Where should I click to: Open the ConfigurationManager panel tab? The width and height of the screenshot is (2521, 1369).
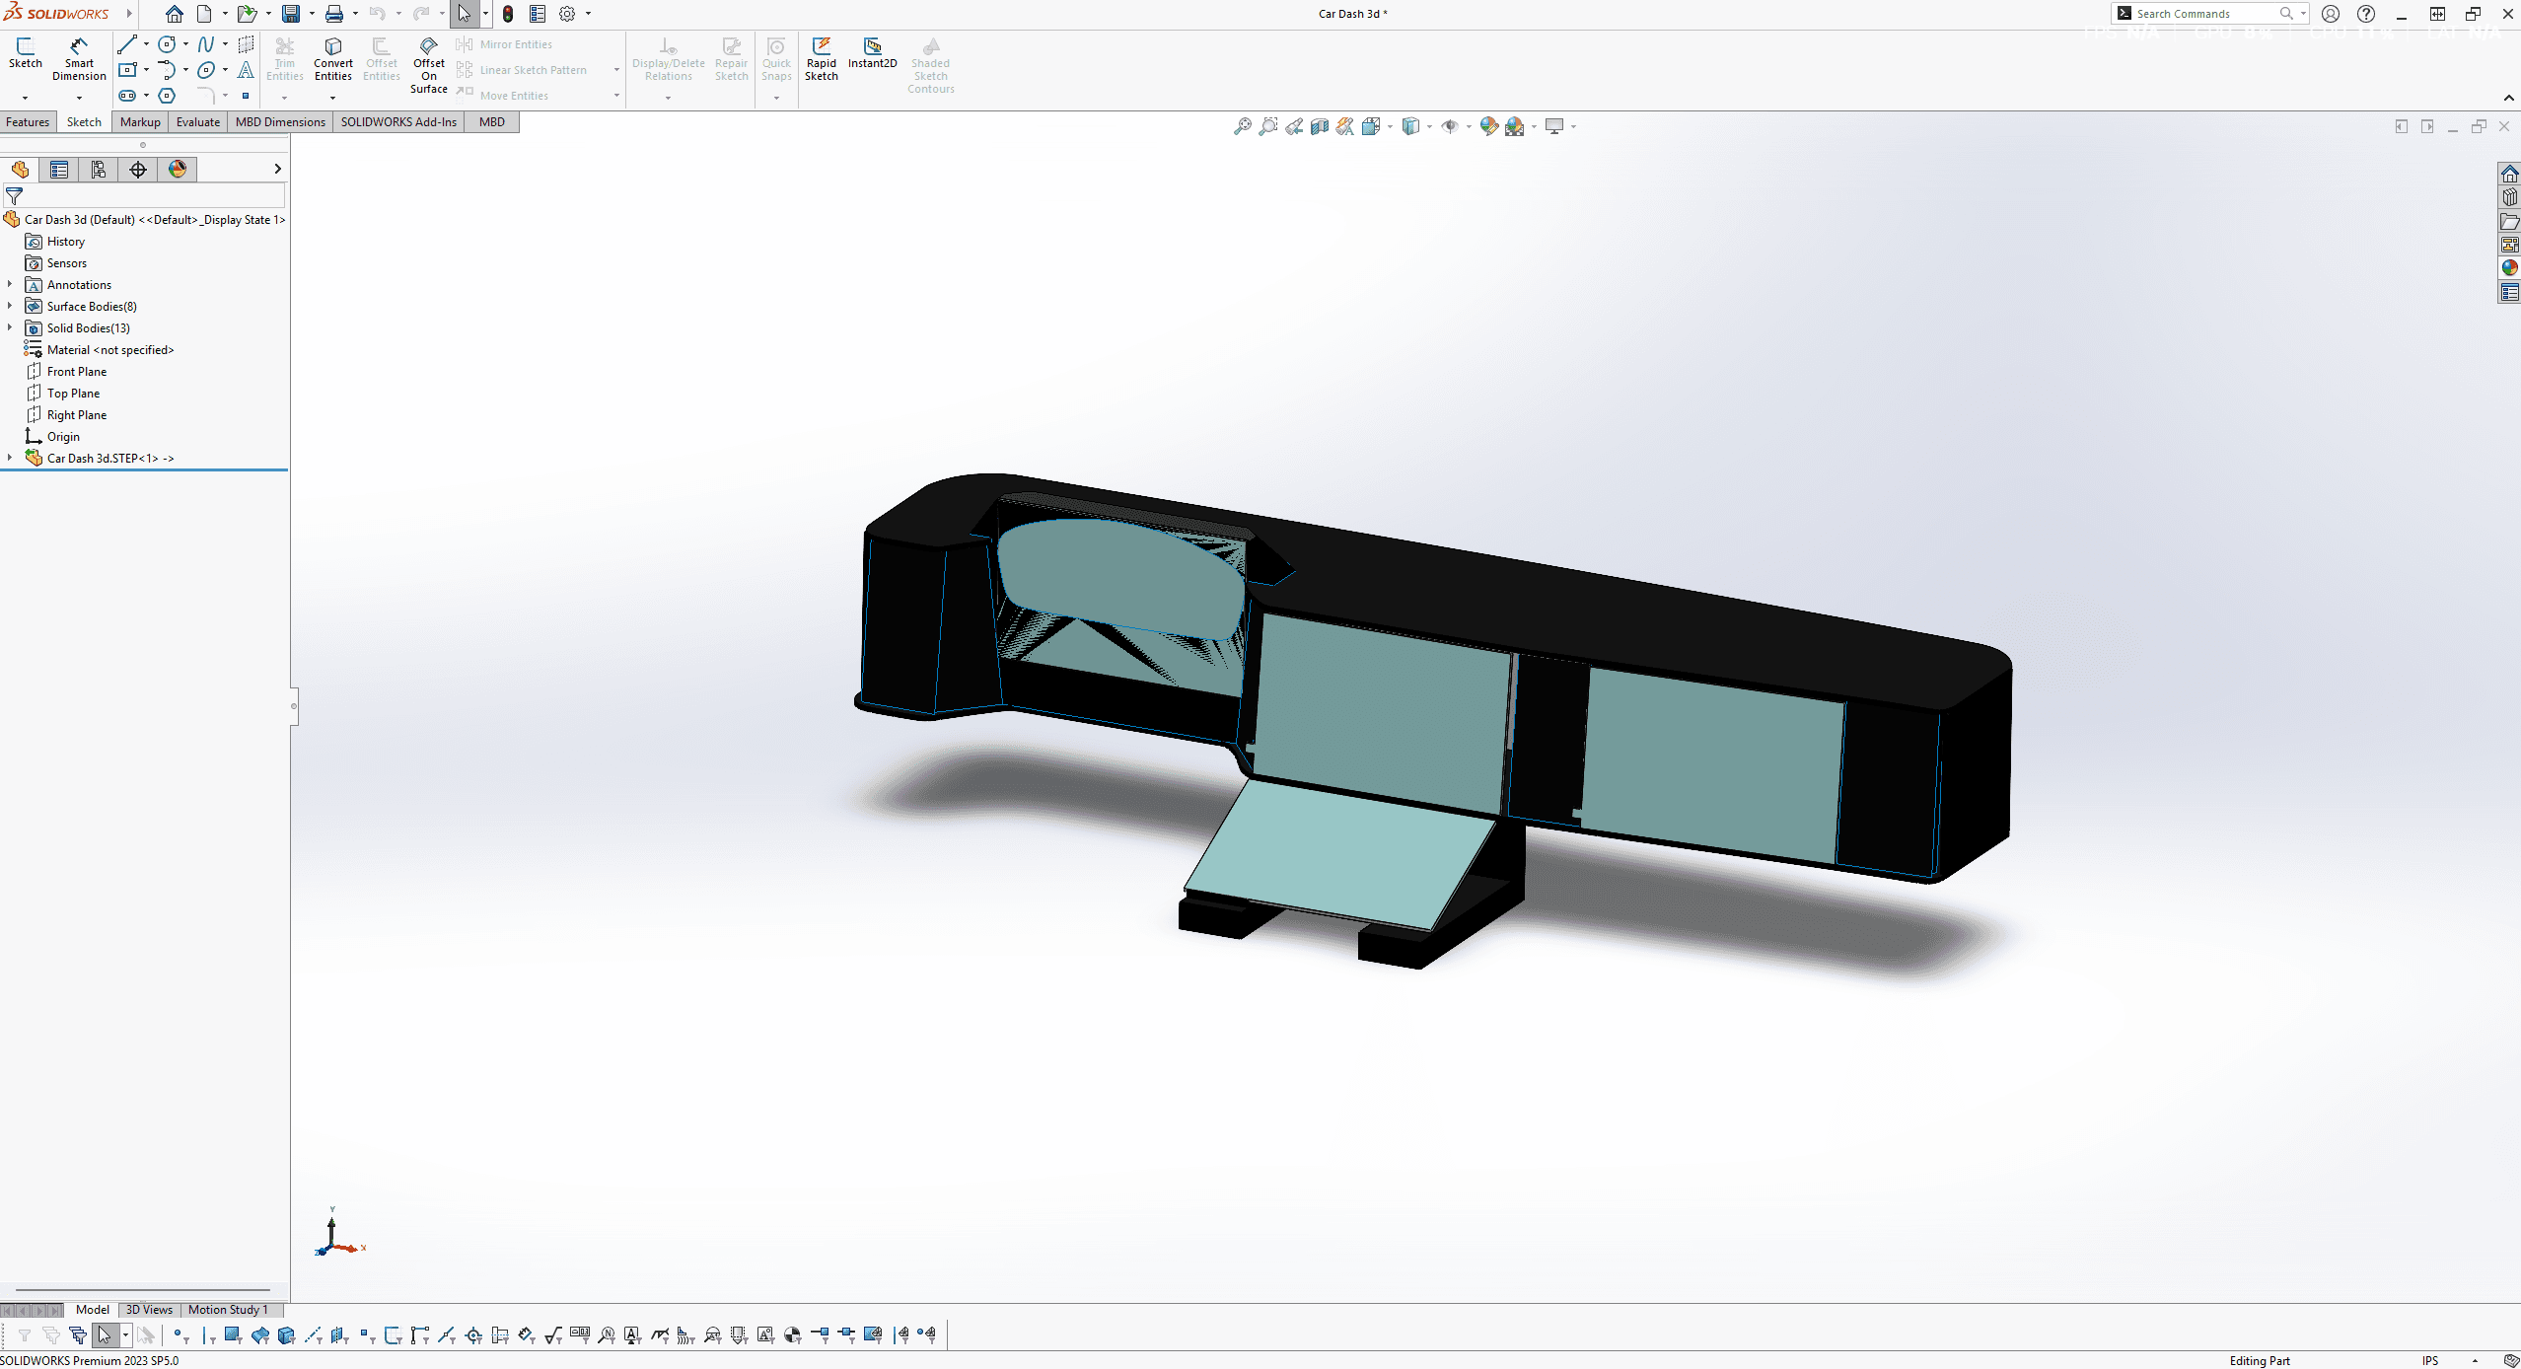[x=98, y=170]
